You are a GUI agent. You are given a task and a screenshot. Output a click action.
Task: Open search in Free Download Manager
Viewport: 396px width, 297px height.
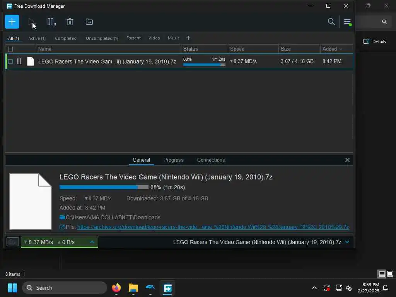click(x=331, y=22)
